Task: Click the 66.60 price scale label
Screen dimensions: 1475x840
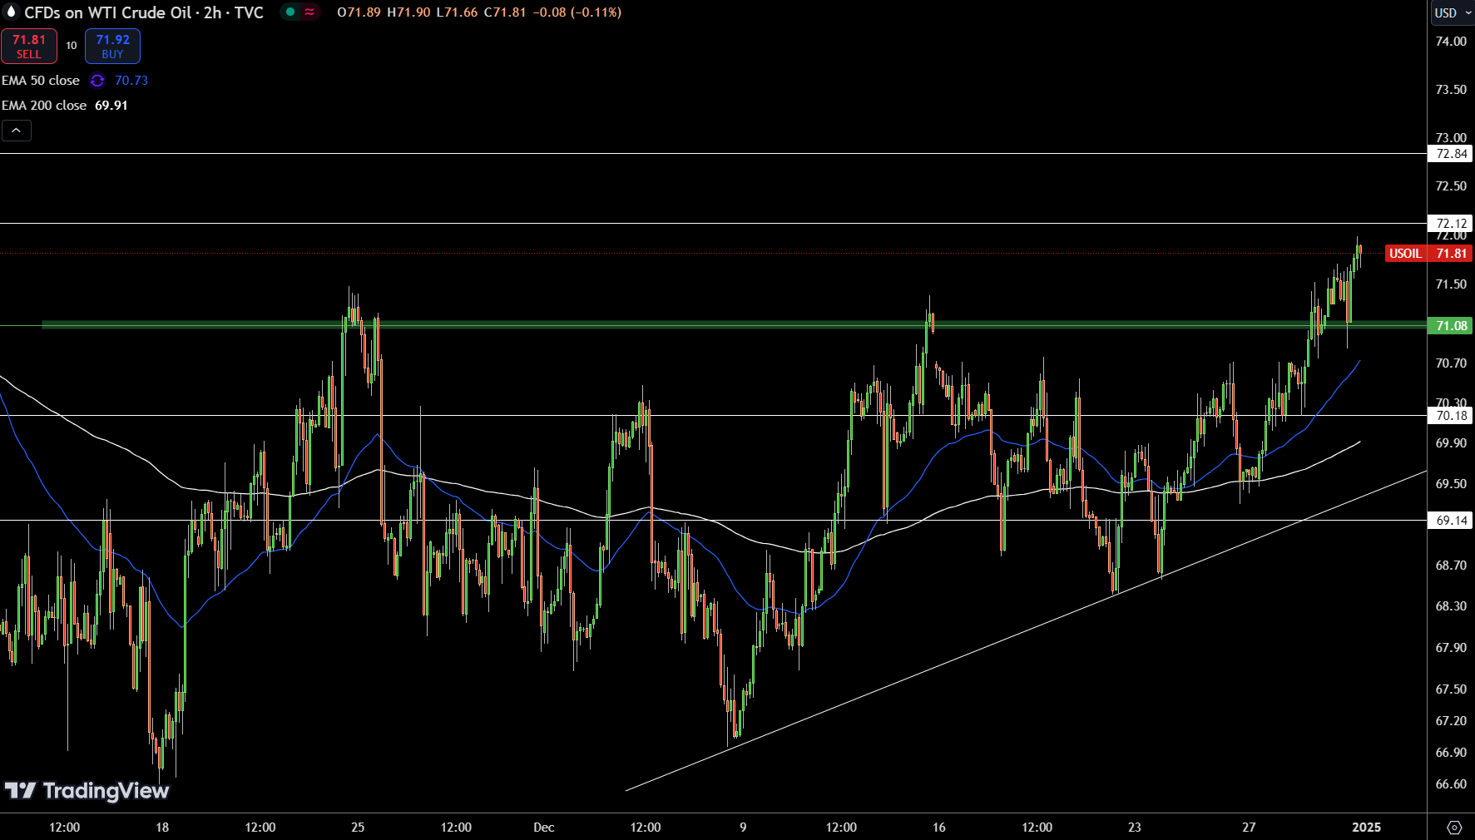Action: [1451, 784]
